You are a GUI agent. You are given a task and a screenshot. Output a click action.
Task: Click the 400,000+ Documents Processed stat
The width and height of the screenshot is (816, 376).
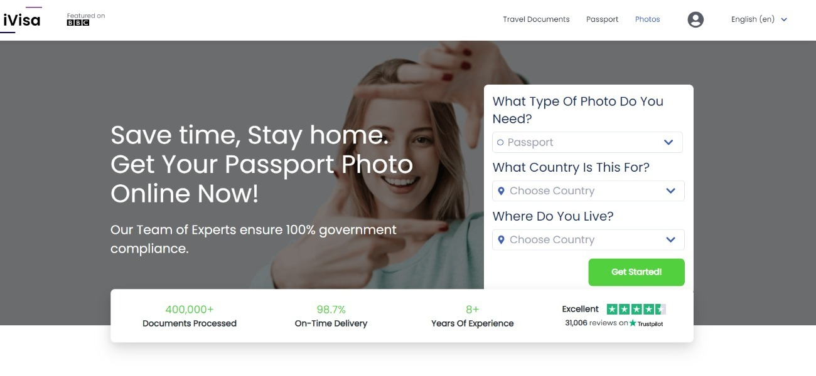coord(190,316)
